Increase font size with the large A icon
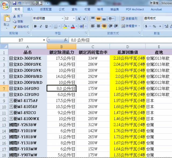Viewport: 172px width, 158px height. pos(79,18)
